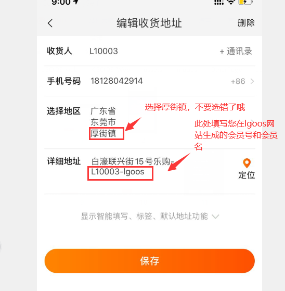Screen dimensions: 285x291
Task: Tap the cellular signal icon
Action: pos(219,2)
